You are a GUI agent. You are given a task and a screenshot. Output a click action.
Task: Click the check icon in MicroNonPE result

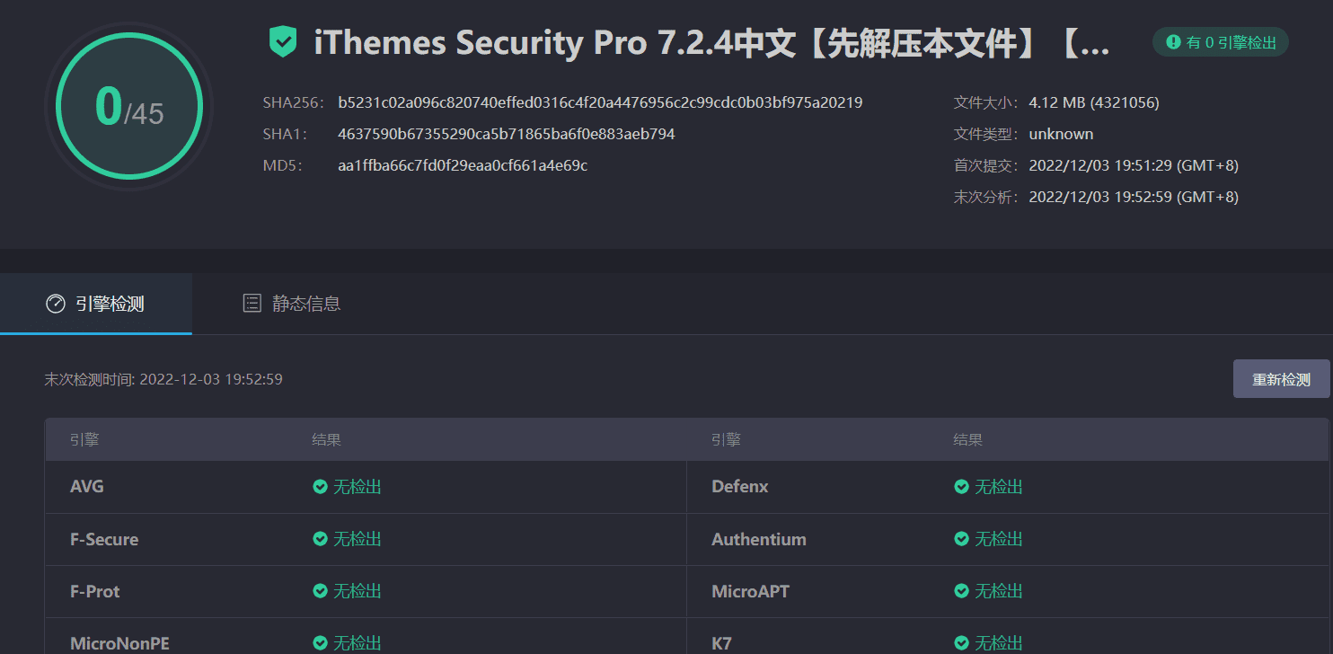point(320,643)
